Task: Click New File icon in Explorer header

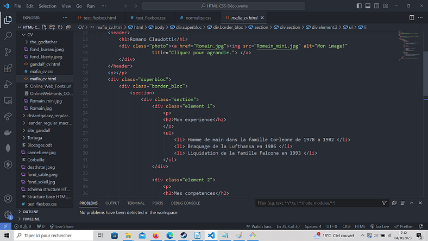Action: (44, 27)
